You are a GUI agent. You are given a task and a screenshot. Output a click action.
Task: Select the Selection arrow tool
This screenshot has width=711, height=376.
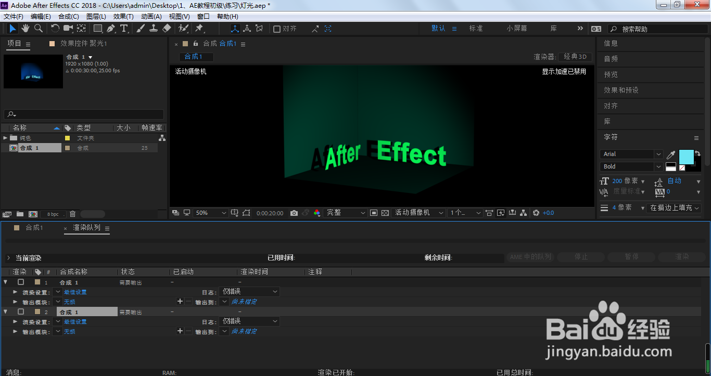[13, 29]
